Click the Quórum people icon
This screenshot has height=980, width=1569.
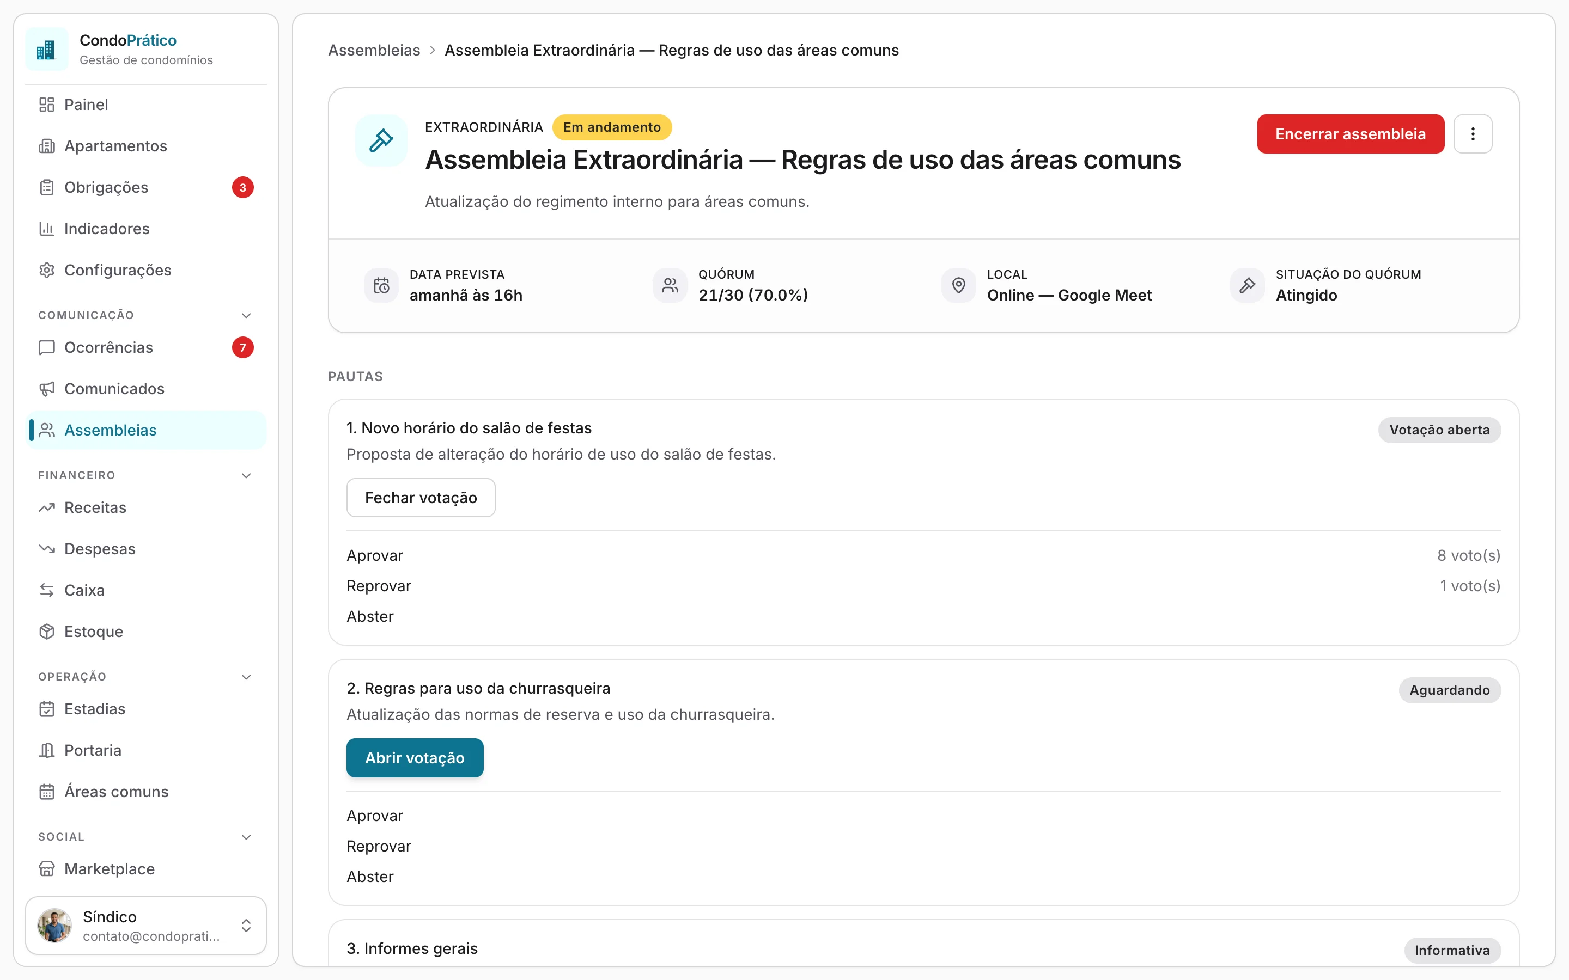670,285
